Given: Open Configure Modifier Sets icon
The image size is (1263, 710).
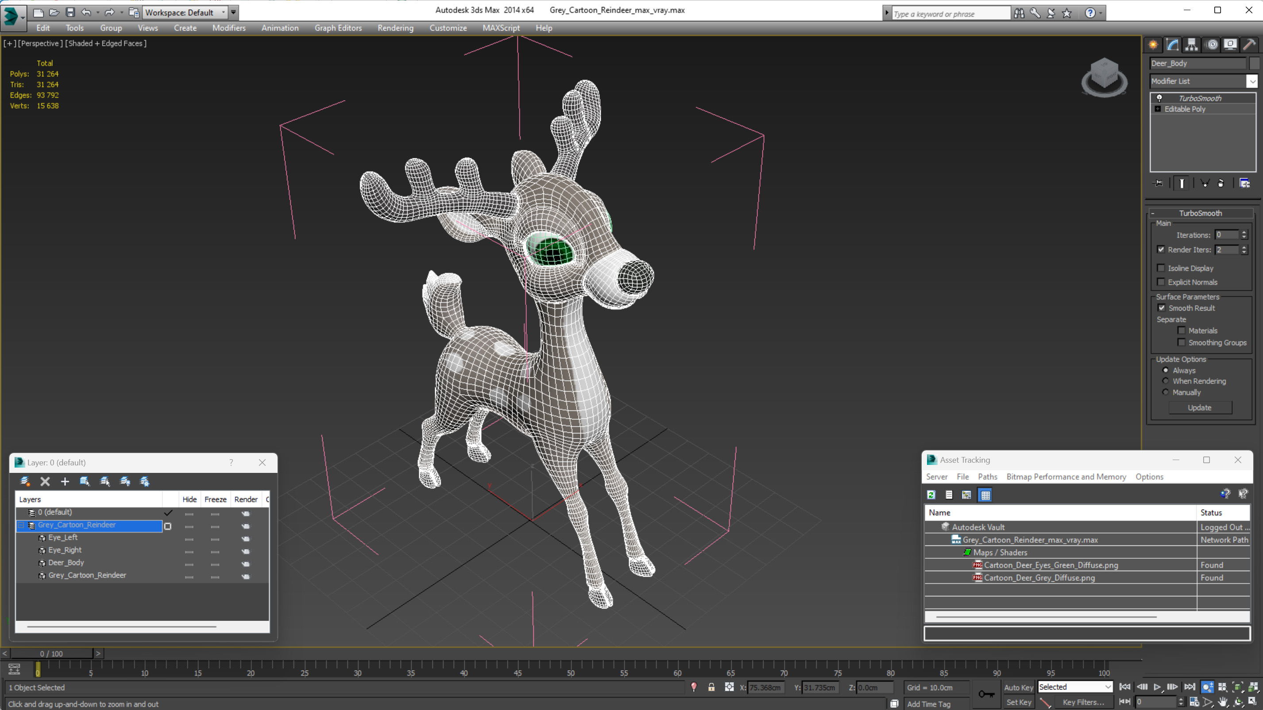Looking at the screenshot, I should (1244, 183).
